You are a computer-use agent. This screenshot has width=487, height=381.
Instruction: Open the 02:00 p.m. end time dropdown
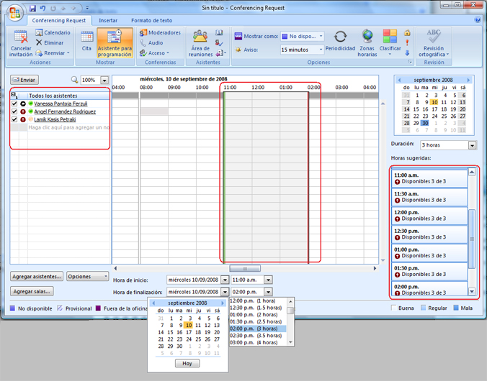[268, 292]
